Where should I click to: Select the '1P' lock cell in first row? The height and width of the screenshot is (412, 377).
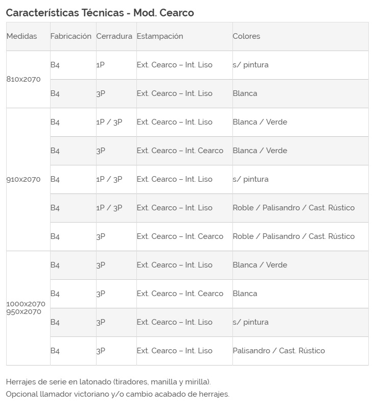101,65
